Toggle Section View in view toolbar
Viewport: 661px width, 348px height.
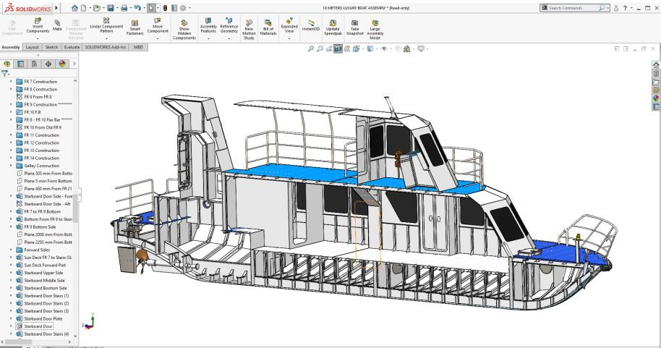(338, 49)
